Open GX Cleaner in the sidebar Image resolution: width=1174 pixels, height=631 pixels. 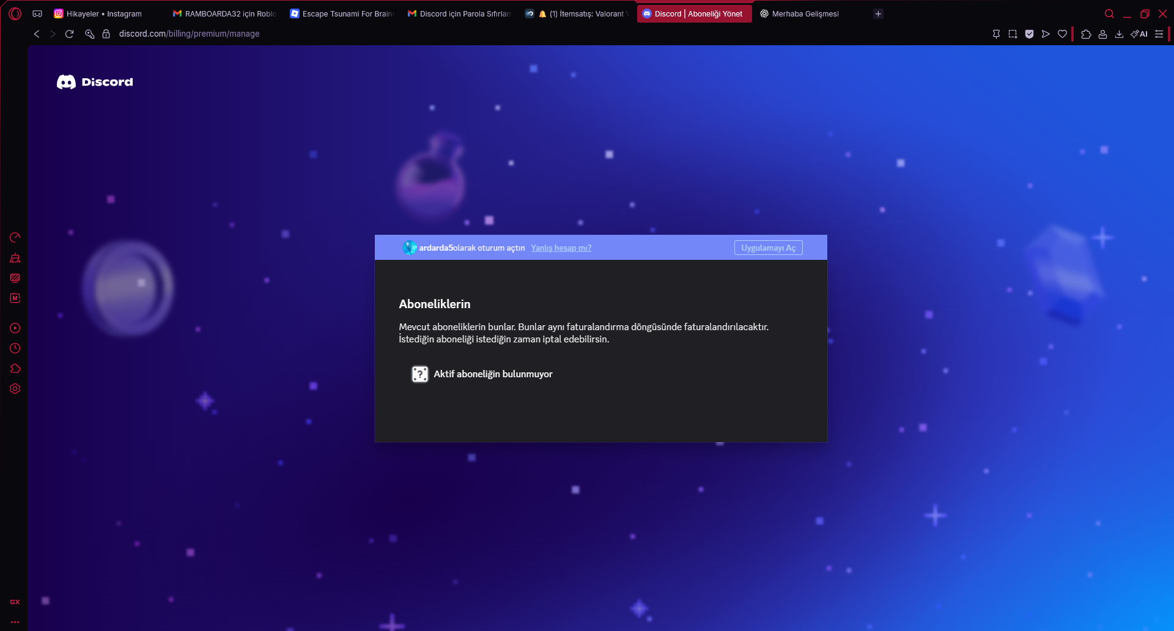click(15, 258)
